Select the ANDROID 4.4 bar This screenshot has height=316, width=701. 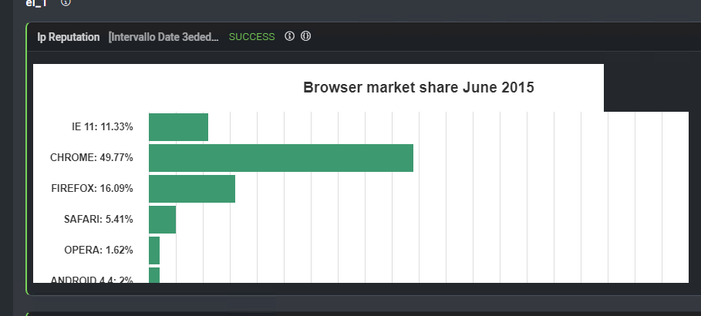pyautogui.click(x=154, y=275)
